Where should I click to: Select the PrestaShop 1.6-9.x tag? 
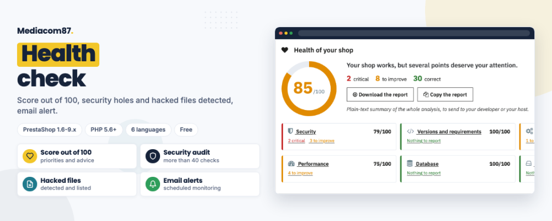pyautogui.click(x=50, y=130)
